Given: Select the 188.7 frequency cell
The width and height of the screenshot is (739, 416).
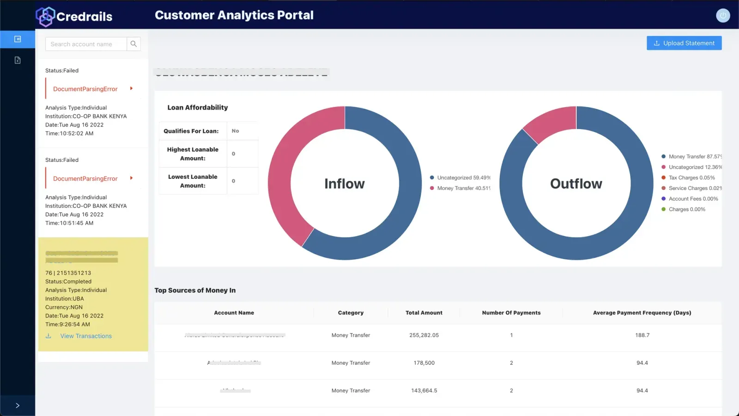Looking at the screenshot, I should (x=642, y=335).
